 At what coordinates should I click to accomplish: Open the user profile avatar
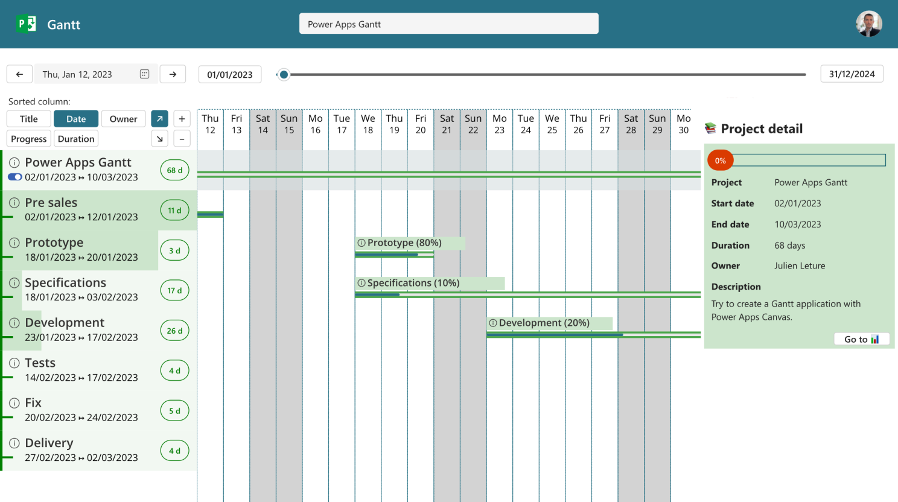[x=868, y=24]
